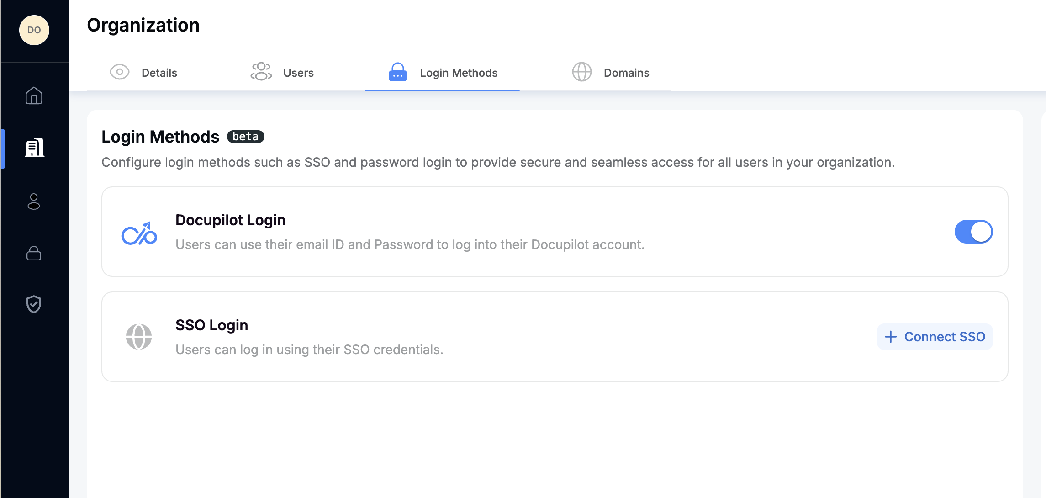This screenshot has width=1046, height=498.
Task: Click the user profile icon in sidebar
Action: 34,203
